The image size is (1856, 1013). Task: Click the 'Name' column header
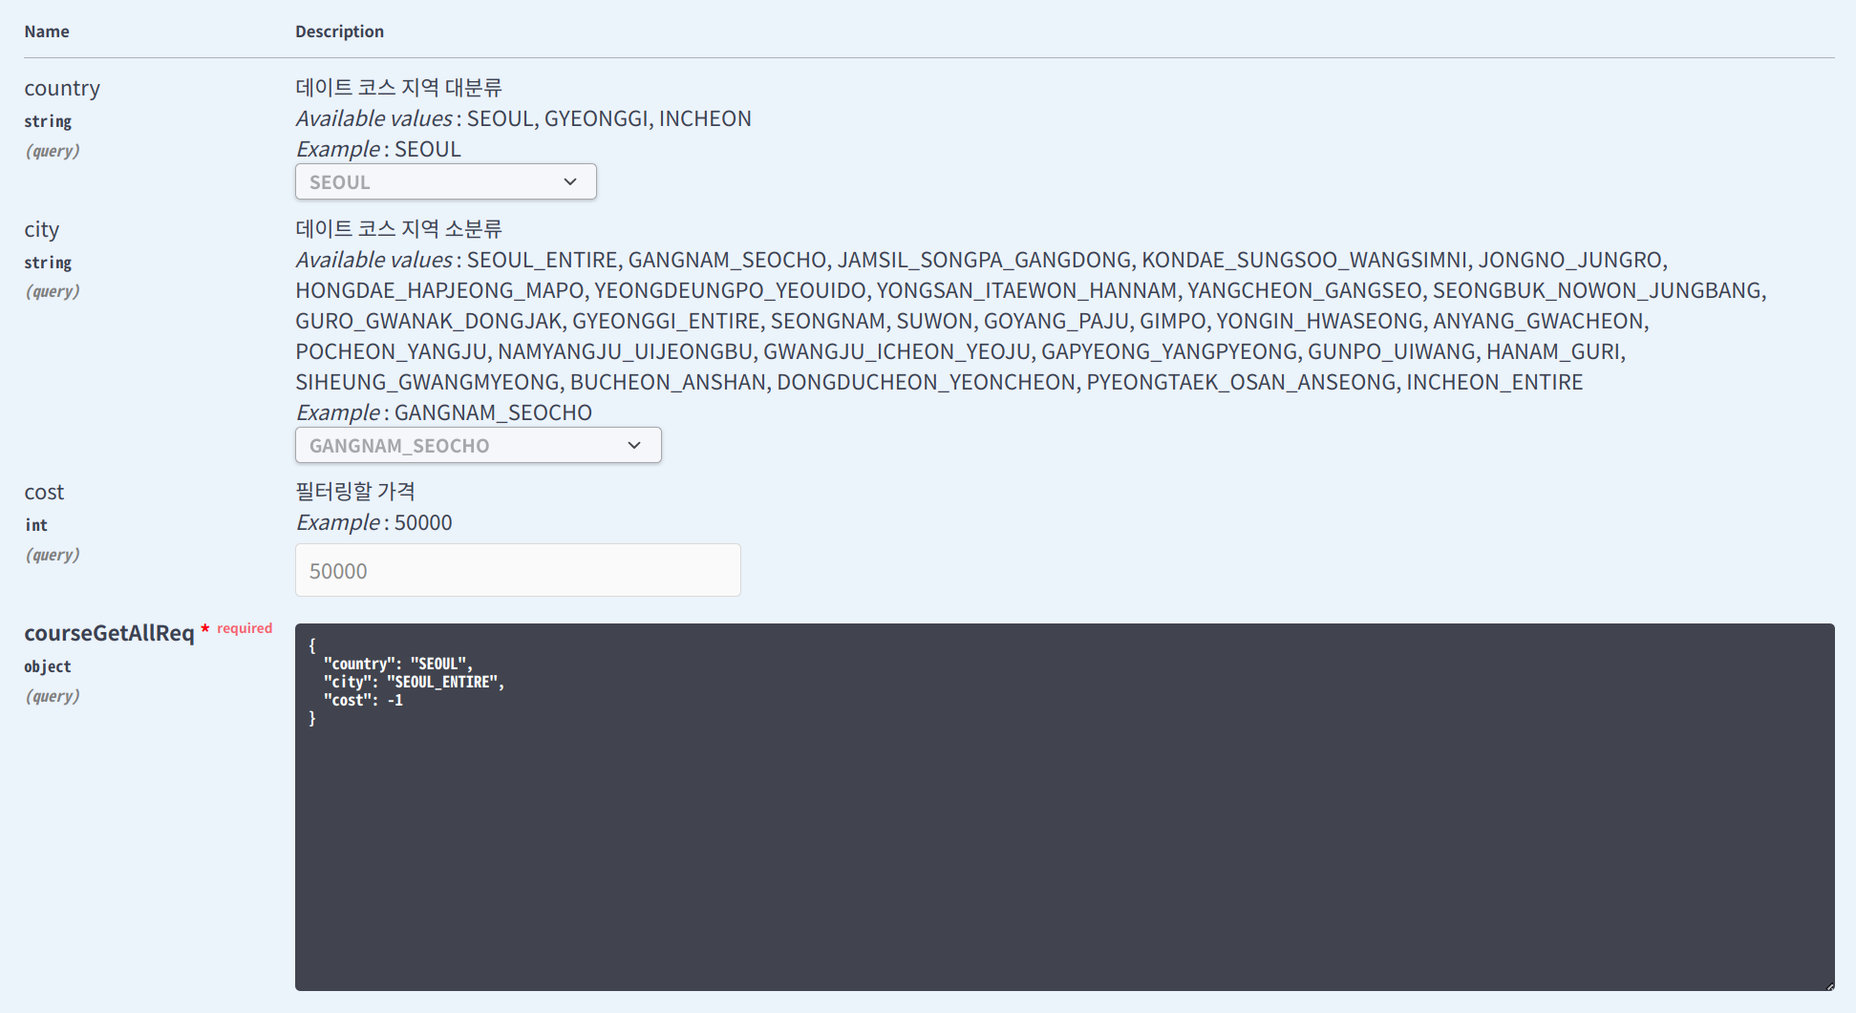tap(47, 32)
